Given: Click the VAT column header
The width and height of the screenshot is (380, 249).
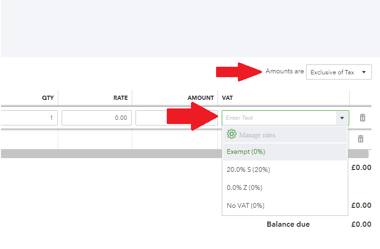Looking at the screenshot, I should tap(227, 98).
